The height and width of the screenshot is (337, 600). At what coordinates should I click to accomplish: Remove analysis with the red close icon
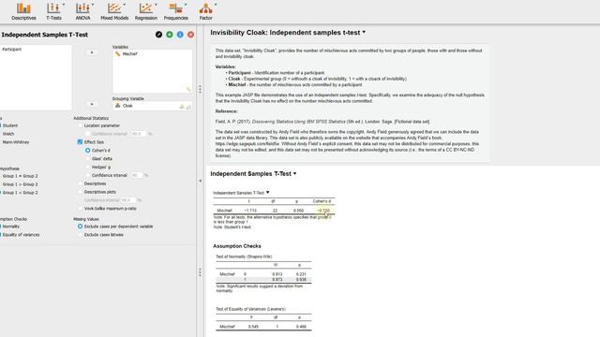click(190, 35)
